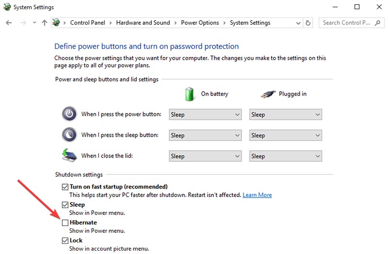Screen dimensions: 388x254
Task: Open power button On battery dropdown
Action: [x=205, y=115]
